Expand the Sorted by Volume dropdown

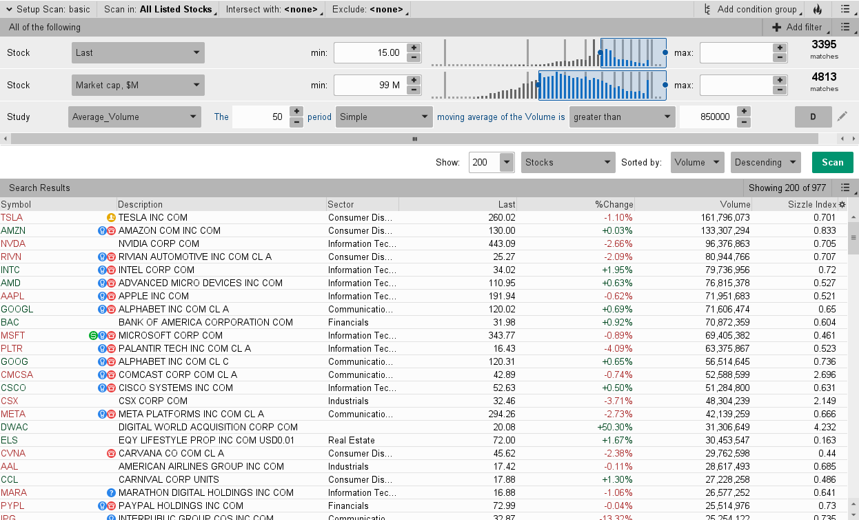point(697,162)
